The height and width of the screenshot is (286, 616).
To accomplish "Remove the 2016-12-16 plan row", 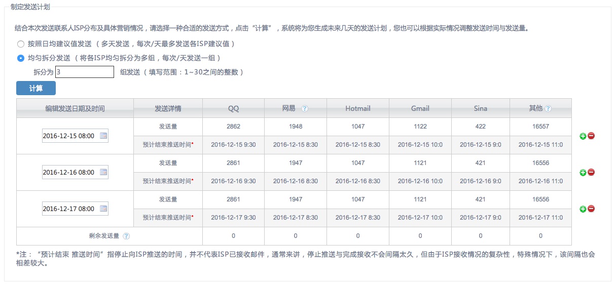I will [591, 173].
